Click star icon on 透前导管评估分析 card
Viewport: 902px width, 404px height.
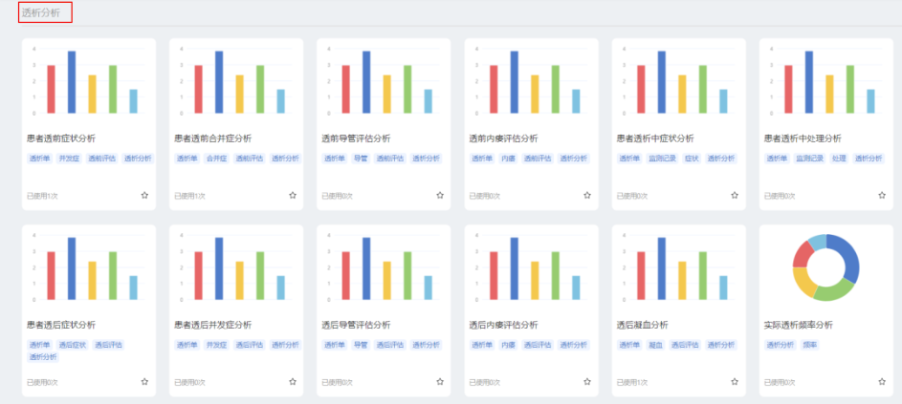click(x=440, y=195)
